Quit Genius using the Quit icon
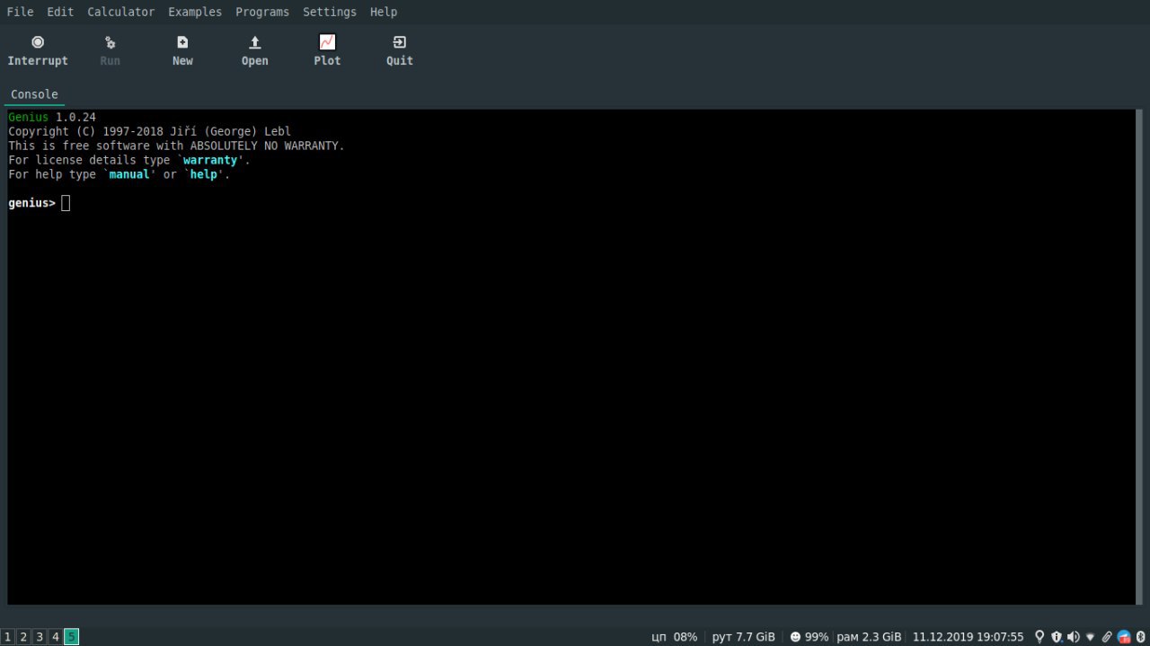1150x646 pixels. tap(400, 42)
